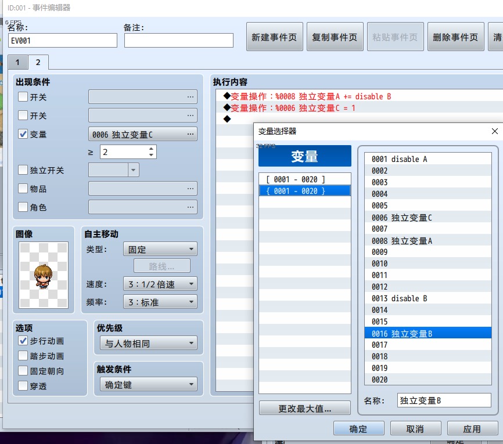Select command line 独立变量C = 1
Screen dimensions: 503x444
(360, 108)
